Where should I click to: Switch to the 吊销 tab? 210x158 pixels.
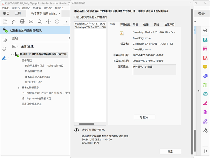[x=135, y=24]
